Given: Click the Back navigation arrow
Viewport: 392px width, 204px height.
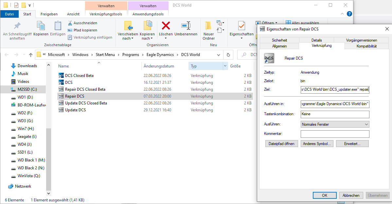Looking at the screenshot, I should (x=7, y=55).
